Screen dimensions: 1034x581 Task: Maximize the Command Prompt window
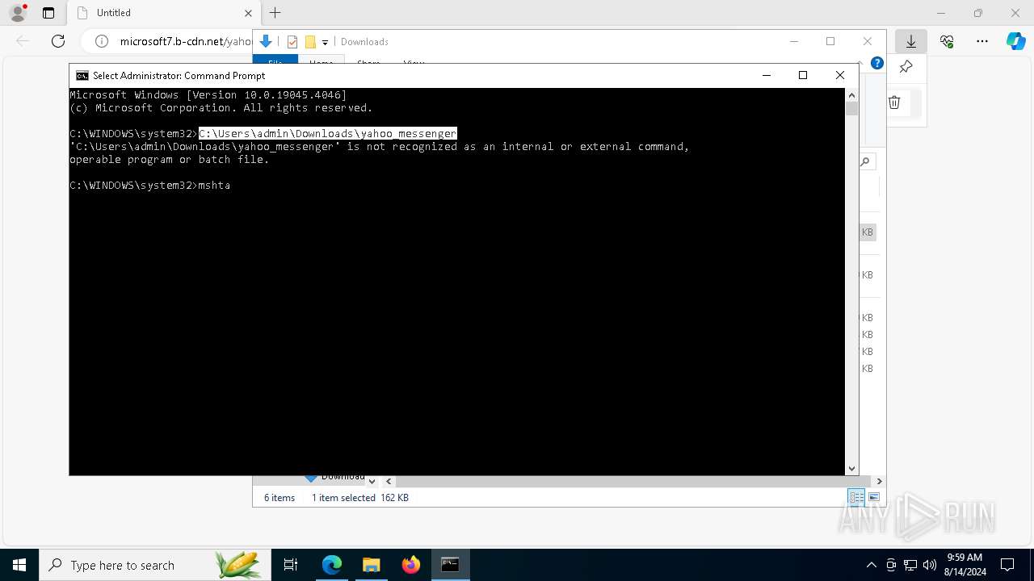coord(803,75)
